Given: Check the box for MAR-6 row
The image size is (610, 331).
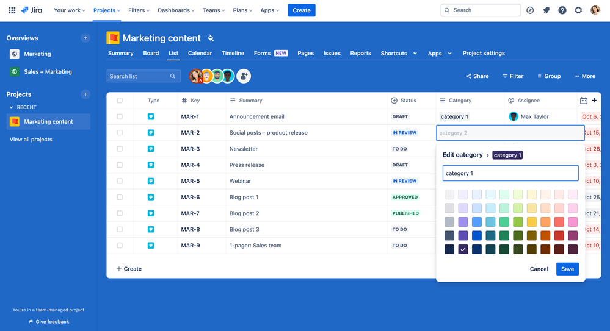Looking at the screenshot, I should click(120, 198).
